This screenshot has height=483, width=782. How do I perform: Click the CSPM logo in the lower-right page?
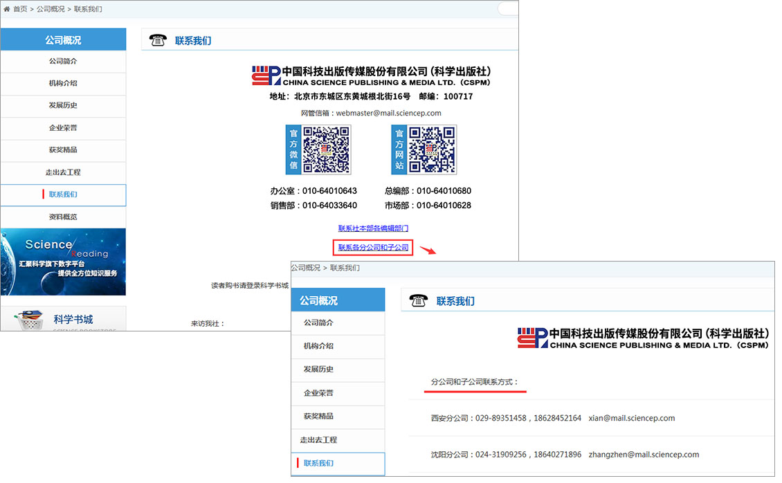tap(533, 338)
